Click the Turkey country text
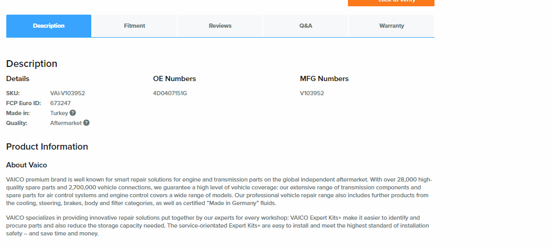 pos(59,113)
